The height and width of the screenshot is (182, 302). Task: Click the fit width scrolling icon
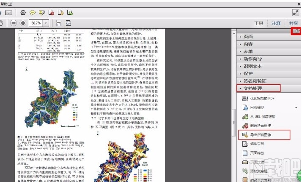coord(59,23)
